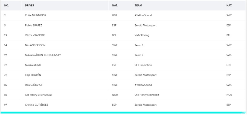Click the DRIVER column header

pyautogui.click(x=30, y=5)
